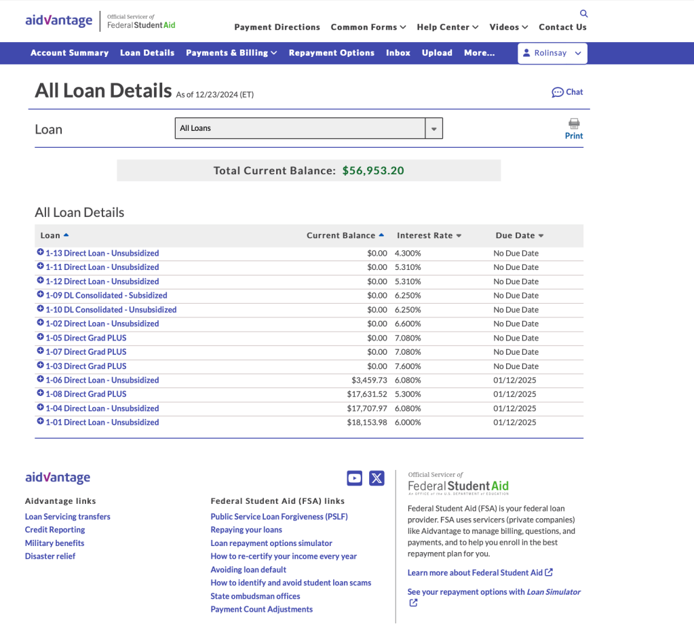Image resolution: width=694 pixels, height=626 pixels.
Task: Sort table by Due Date column
Action: tap(520, 235)
